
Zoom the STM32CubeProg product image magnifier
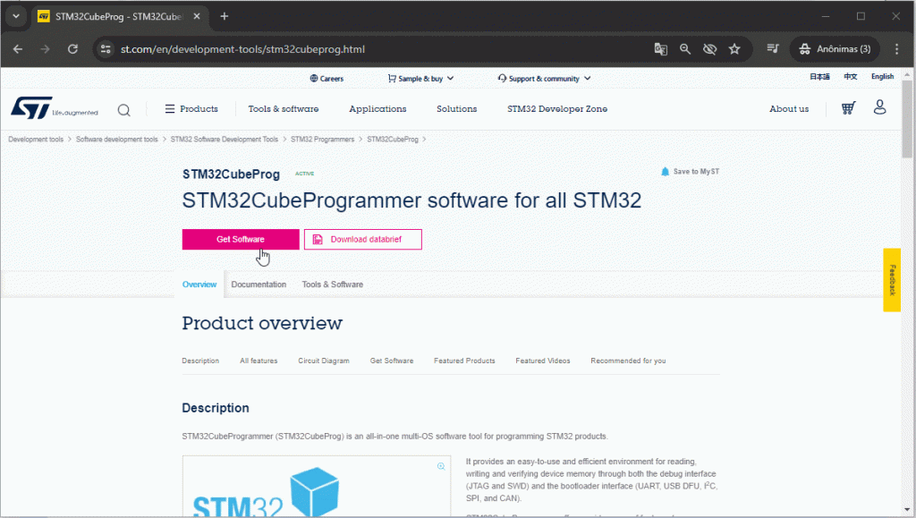[x=440, y=465]
